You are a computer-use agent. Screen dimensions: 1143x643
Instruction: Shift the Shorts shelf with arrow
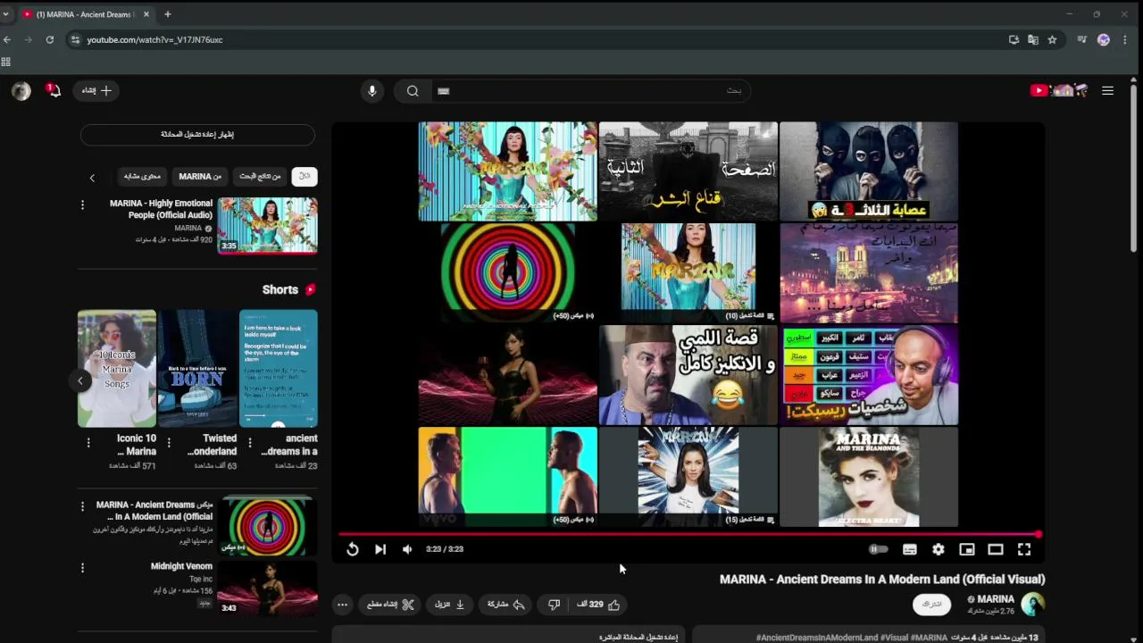tap(79, 380)
